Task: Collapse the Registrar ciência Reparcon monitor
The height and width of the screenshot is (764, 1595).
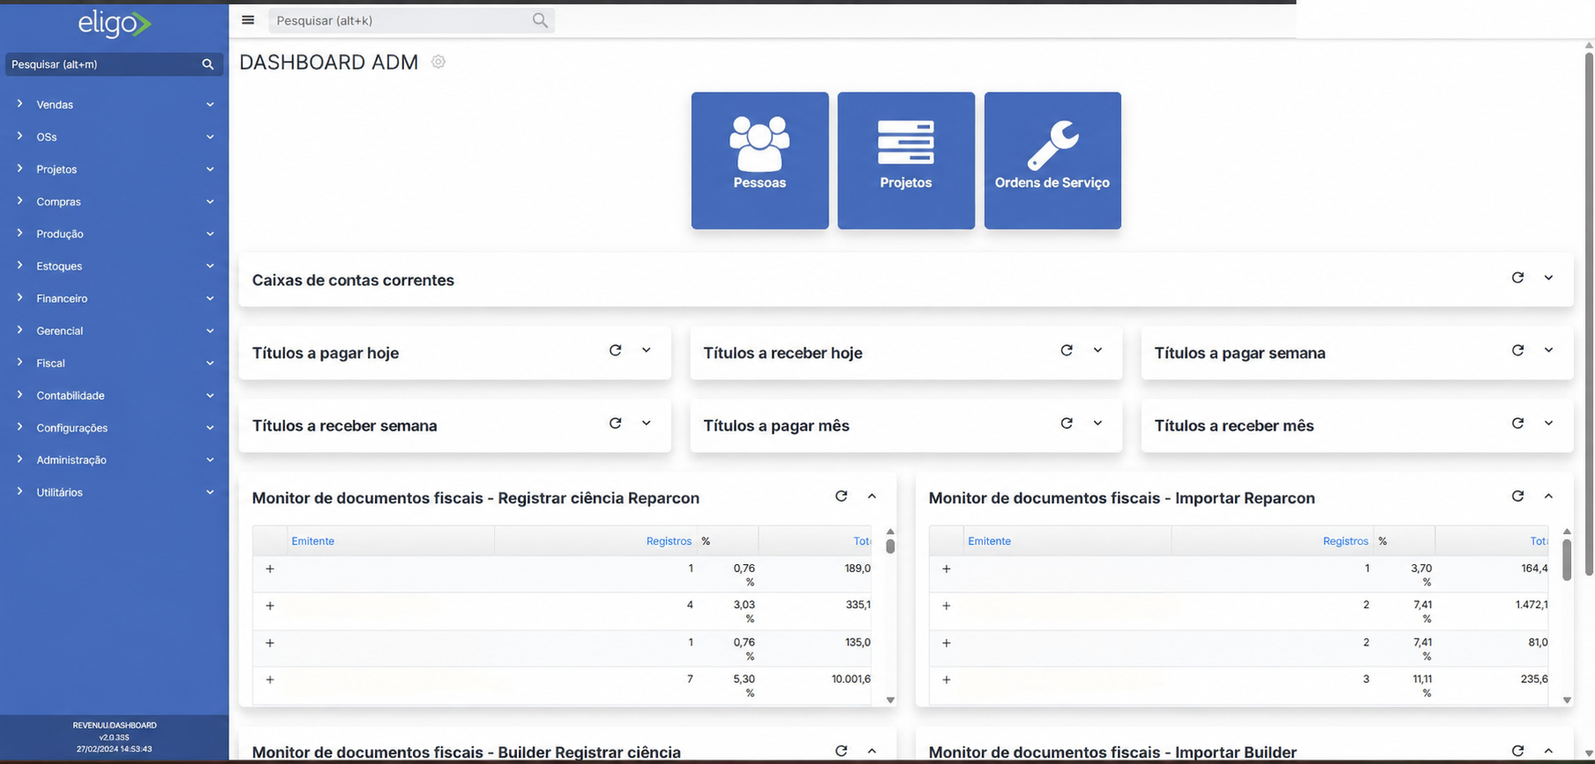Action: click(872, 496)
